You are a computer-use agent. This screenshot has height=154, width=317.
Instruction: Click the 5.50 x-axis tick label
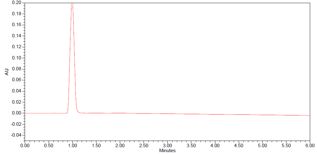point(286,146)
